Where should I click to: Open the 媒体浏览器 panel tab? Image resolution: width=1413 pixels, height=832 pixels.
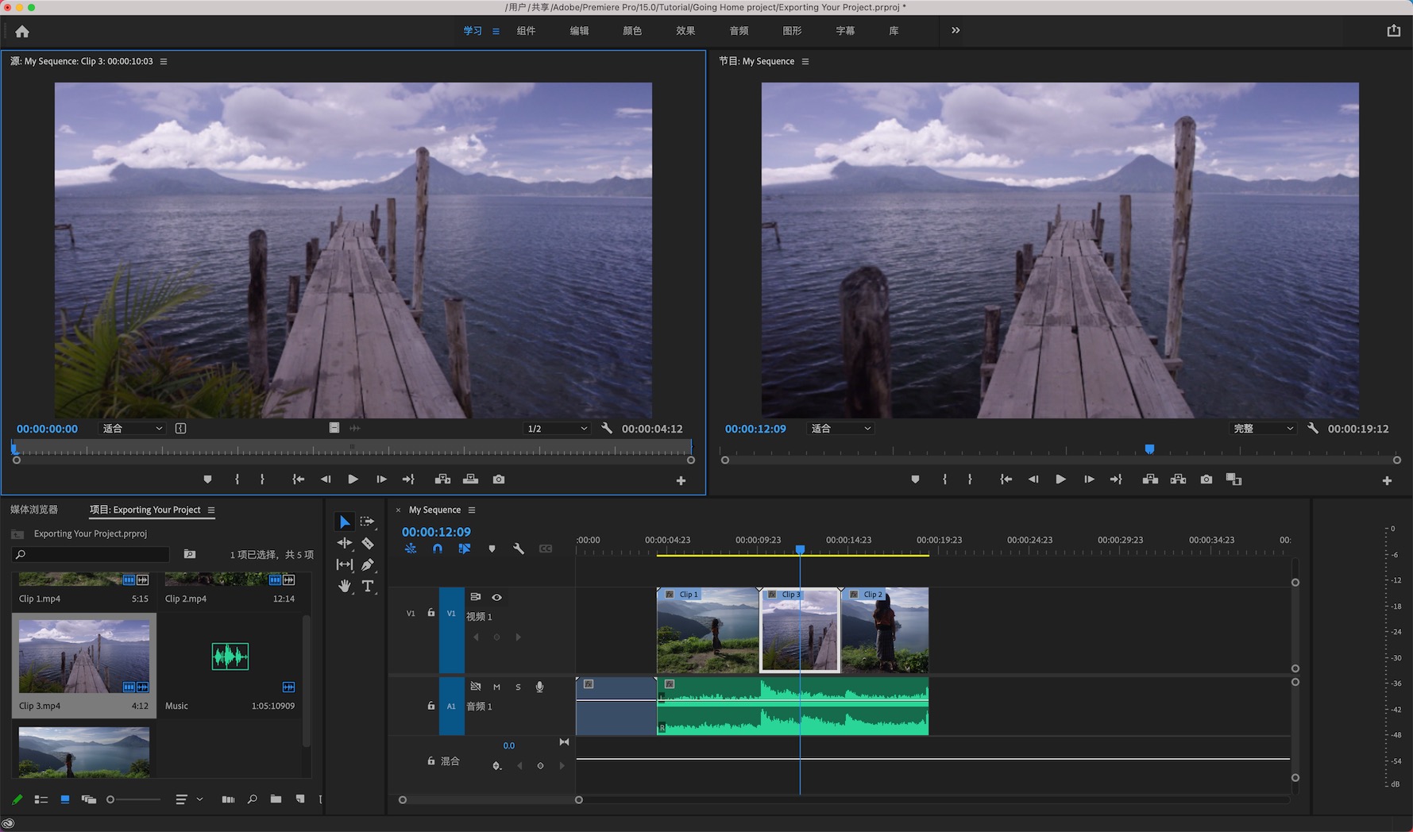click(x=34, y=510)
